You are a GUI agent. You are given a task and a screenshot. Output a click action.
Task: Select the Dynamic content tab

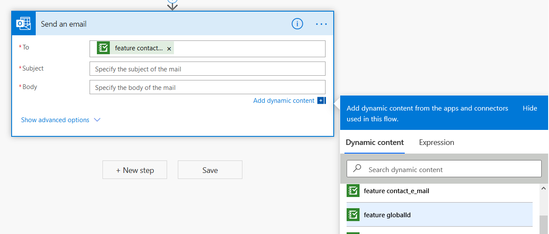click(375, 142)
